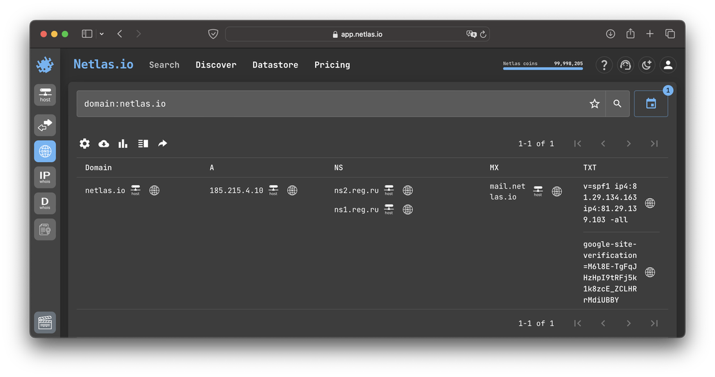Share search results using the arrow icon
The height and width of the screenshot is (377, 715).
(x=162, y=143)
